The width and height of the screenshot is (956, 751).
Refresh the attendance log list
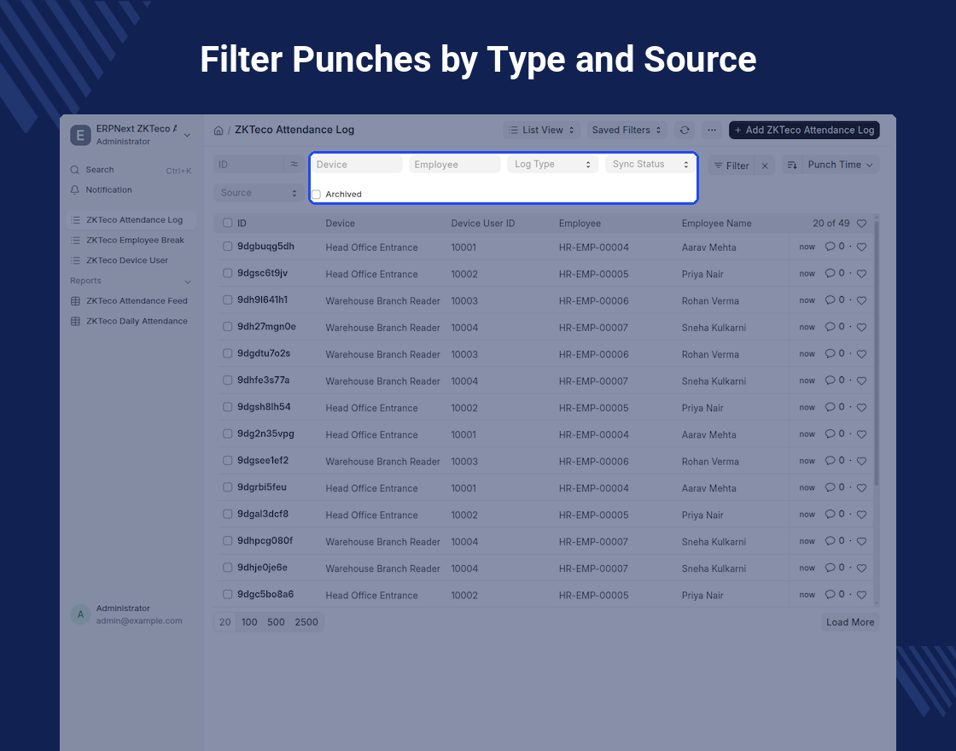(x=685, y=130)
